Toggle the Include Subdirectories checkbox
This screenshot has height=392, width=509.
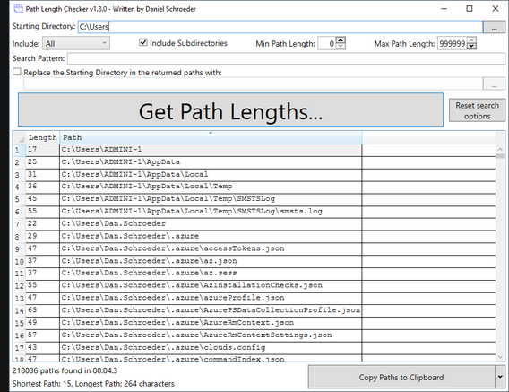point(142,42)
